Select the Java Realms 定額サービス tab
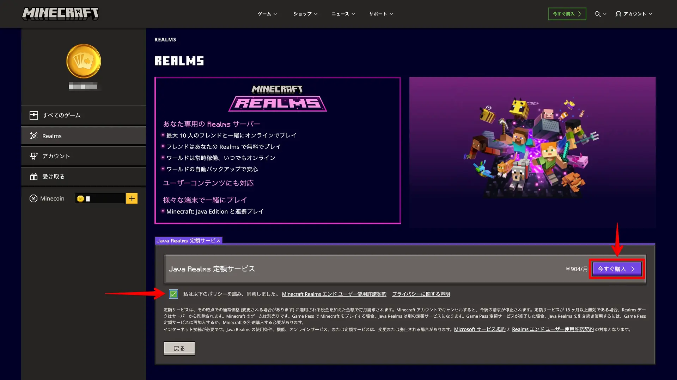The image size is (677, 380). (189, 241)
